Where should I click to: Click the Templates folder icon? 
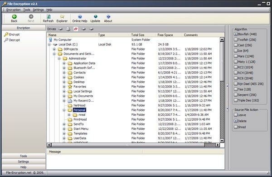tap(70, 133)
